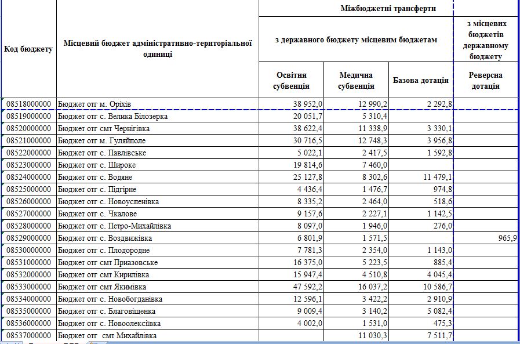The height and width of the screenshot is (344, 520).
Task: Click the cell 'Бюджет отг смт Кирилівка'
Action: (x=158, y=274)
